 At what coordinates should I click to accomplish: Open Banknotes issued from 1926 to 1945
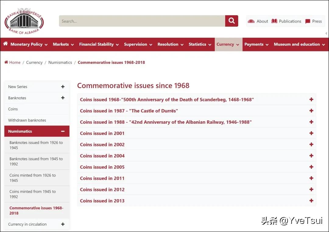[x=37, y=145]
